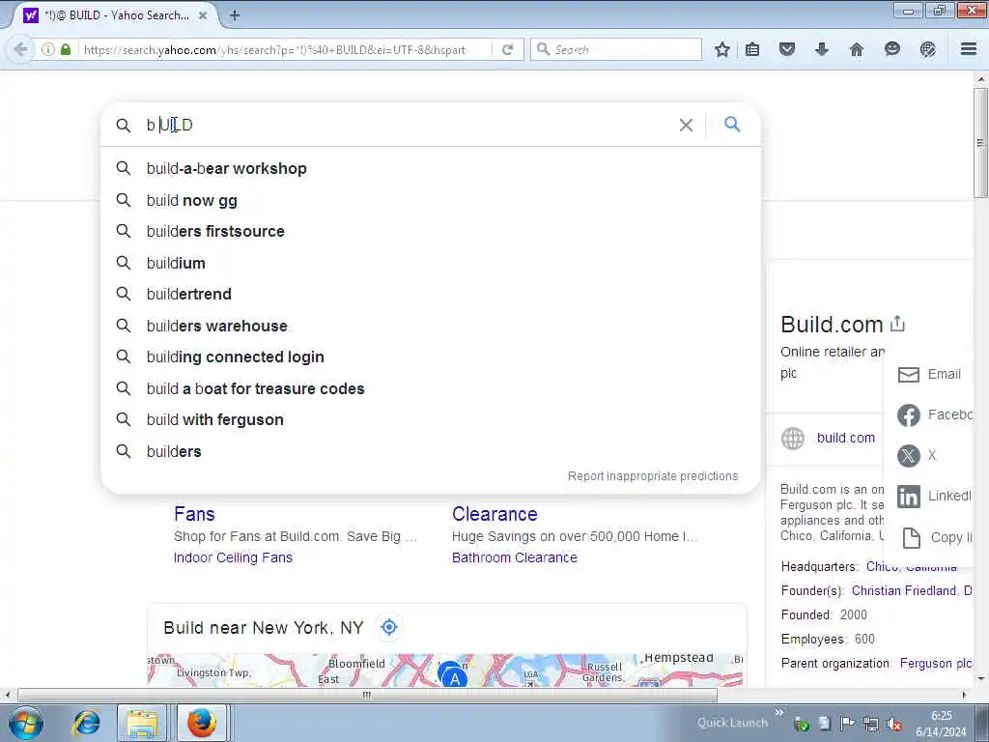Choose suggestion building connected login
Image resolution: width=989 pixels, height=742 pixels.
click(x=431, y=357)
